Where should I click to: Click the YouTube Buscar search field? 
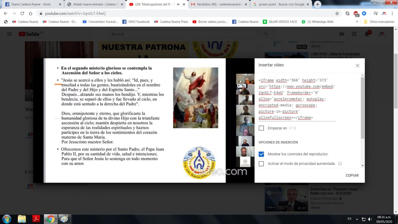coord(183,34)
